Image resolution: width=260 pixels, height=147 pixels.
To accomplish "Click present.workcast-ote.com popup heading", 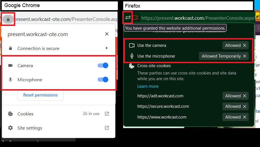I will coord(38,34).
